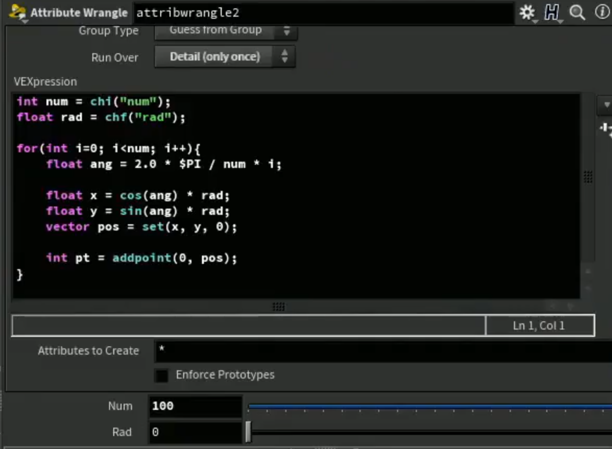Click the Attribute Wrangle title label
This screenshot has width=612, height=449.
pyautogui.click(x=79, y=13)
